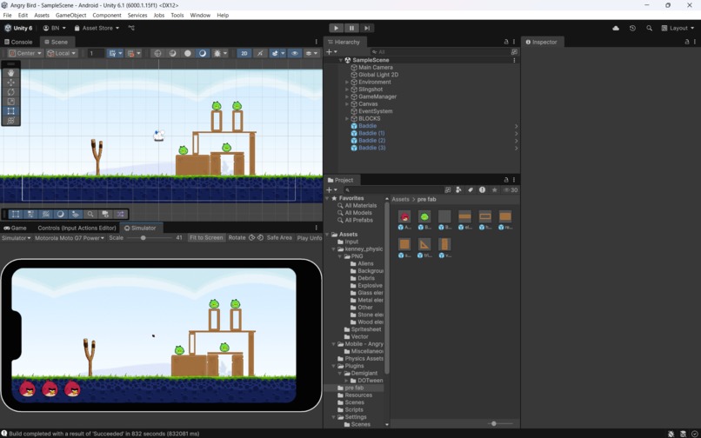Lock the Inspector panel

pyautogui.click(x=687, y=42)
